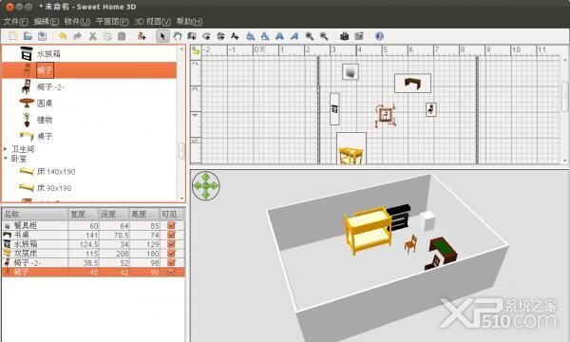Expand the 卫生间 catalog category
570x342 pixels.
coord(6,149)
